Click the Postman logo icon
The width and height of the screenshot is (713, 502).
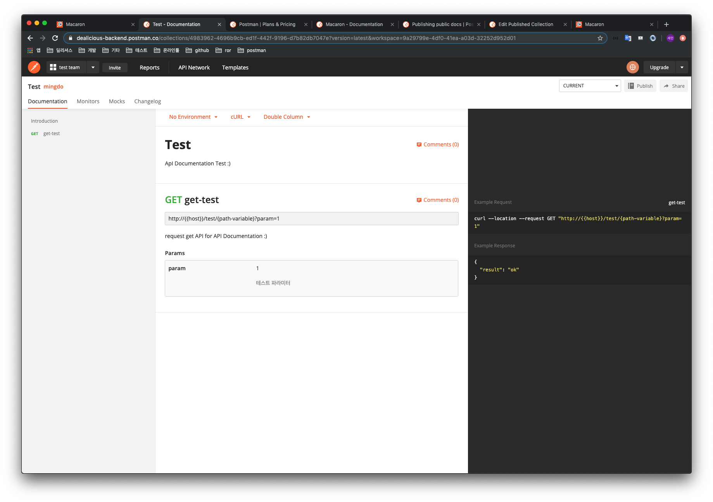[34, 67]
